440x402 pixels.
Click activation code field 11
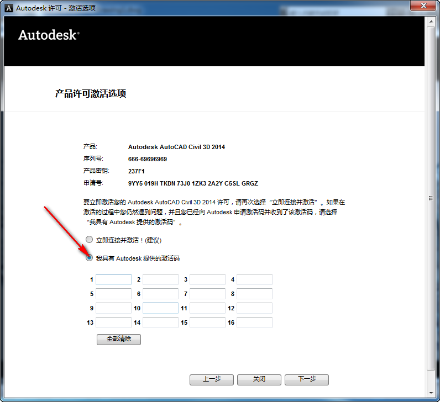pos(207,308)
